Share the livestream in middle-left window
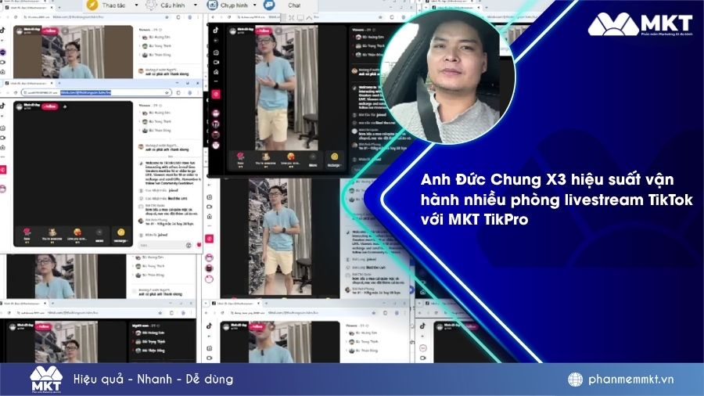The width and height of the screenshot is (704, 396). click(65, 106)
